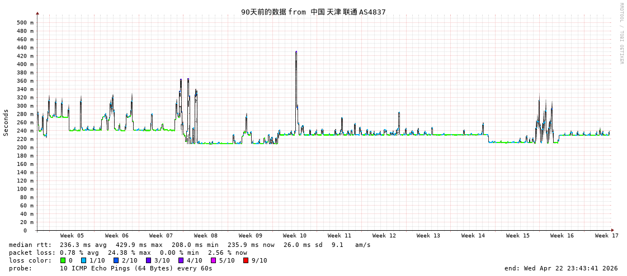Click the median rtt statistics line
Viewport: 627px width, 276px height.
click(190, 245)
